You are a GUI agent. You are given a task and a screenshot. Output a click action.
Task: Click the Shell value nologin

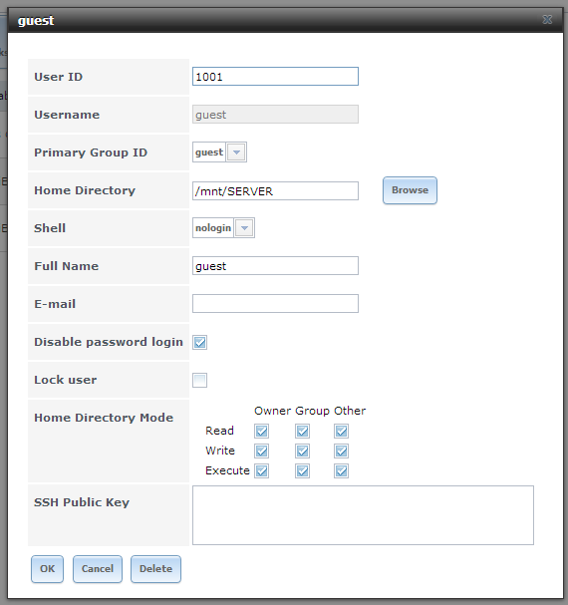[x=213, y=227]
